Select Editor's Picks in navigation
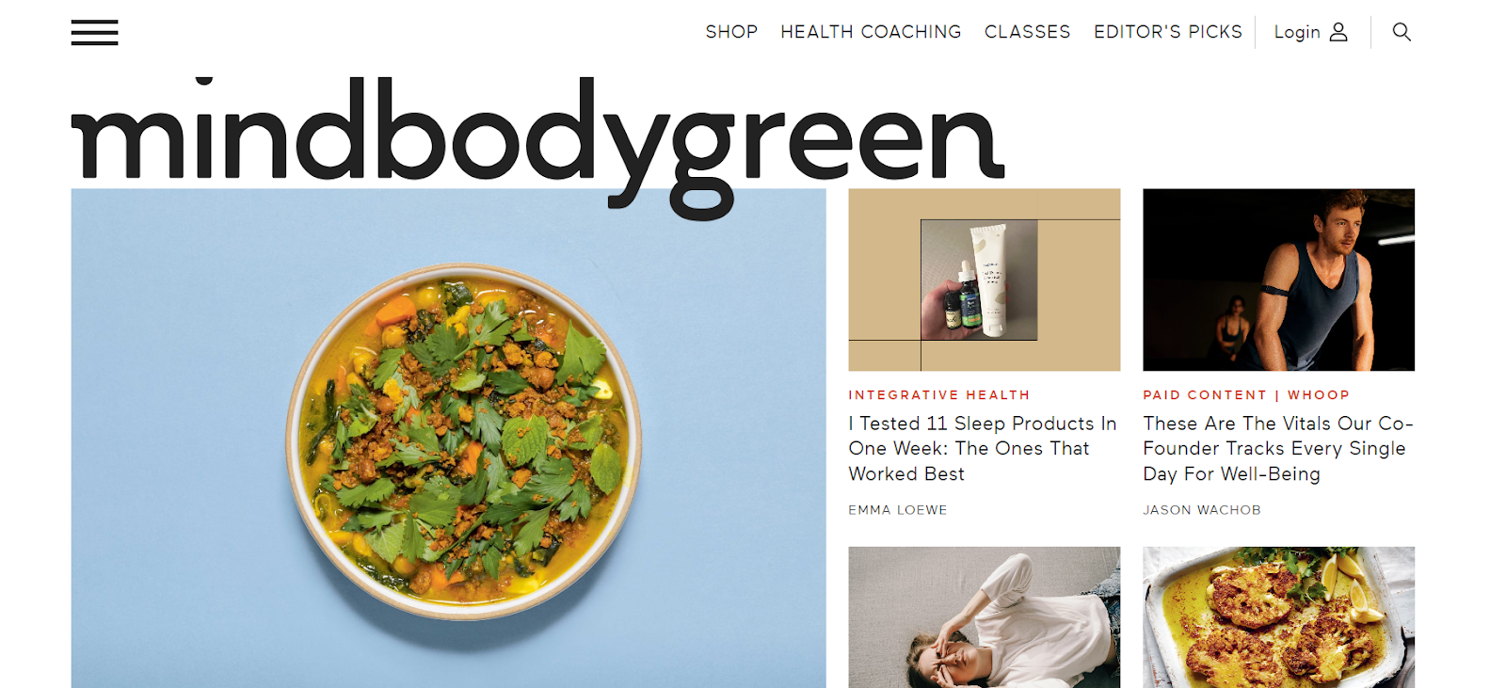 point(1167,32)
